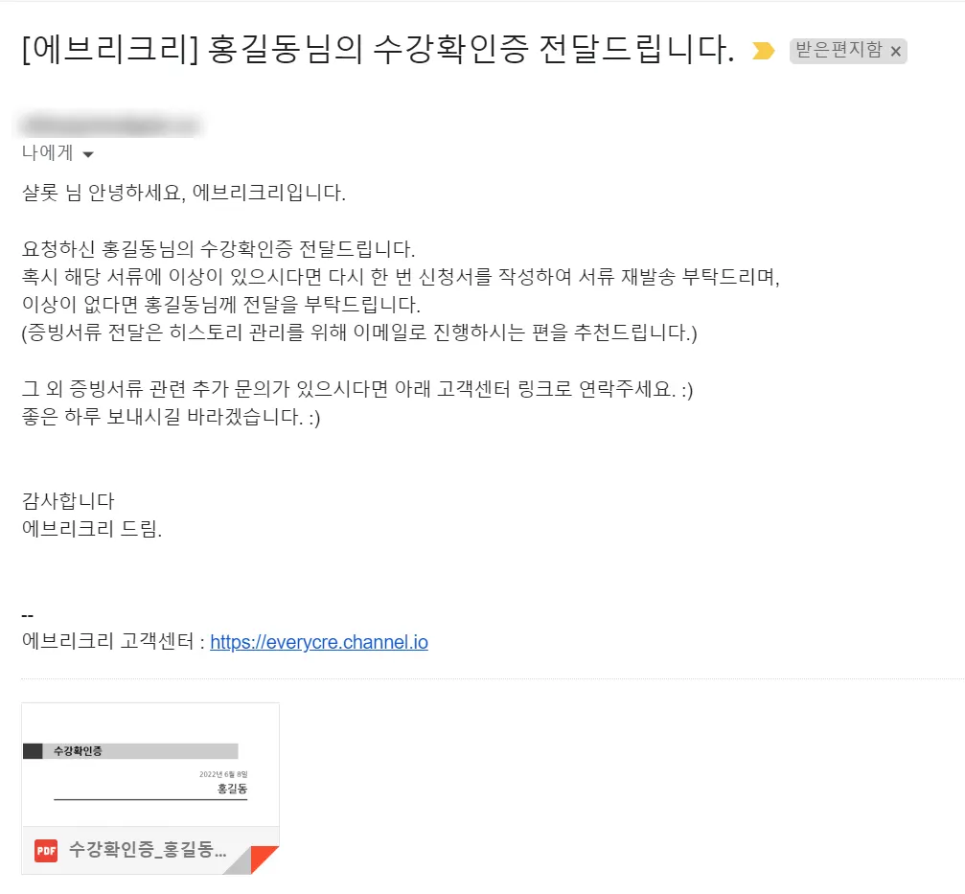Open the 수강확인증 attachment preview thumbnail

click(150, 765)
